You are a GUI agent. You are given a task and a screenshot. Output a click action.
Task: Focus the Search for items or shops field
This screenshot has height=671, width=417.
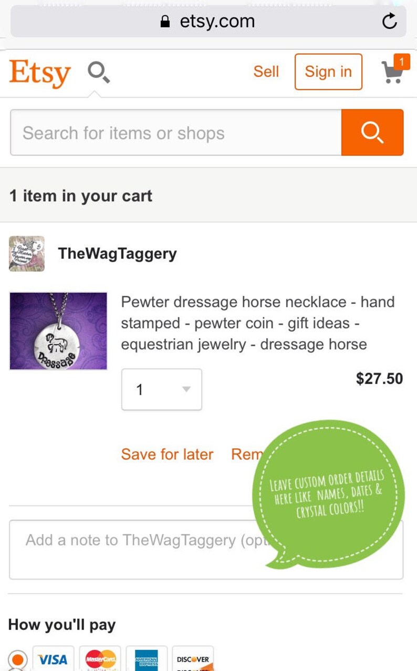(x=176, y=132)
